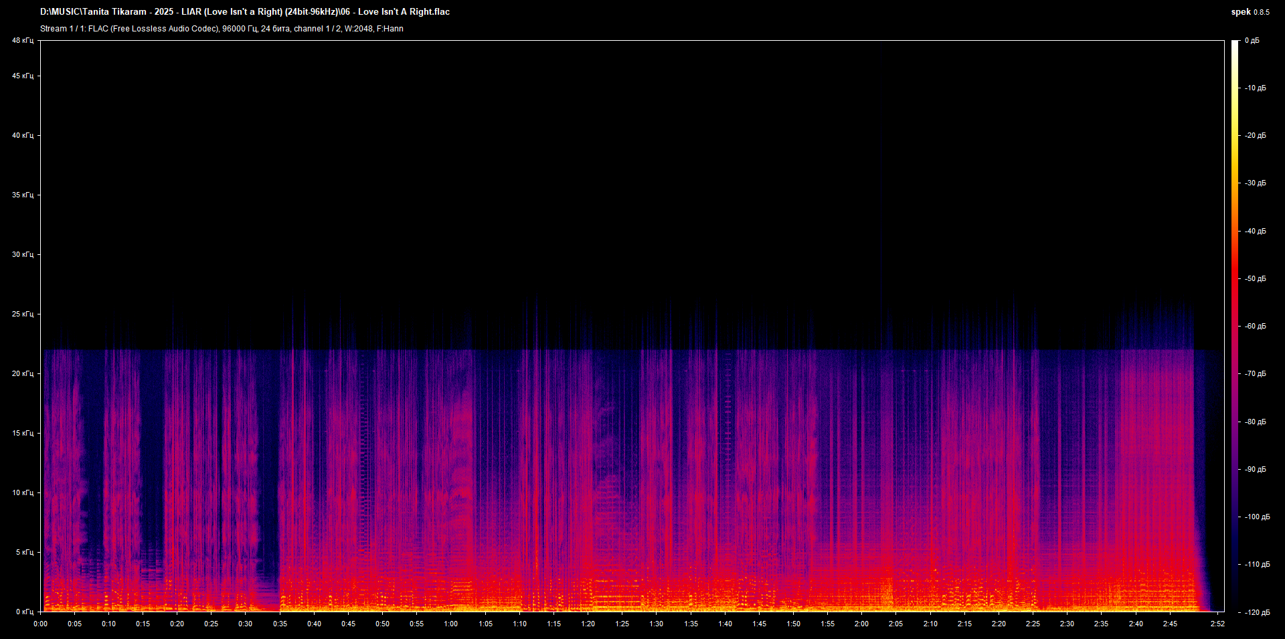Image resolution: width=1285 pixels, height=639 pixels.
Task: Click the 45 кГц frequency axis label
Action: [22, 76]
